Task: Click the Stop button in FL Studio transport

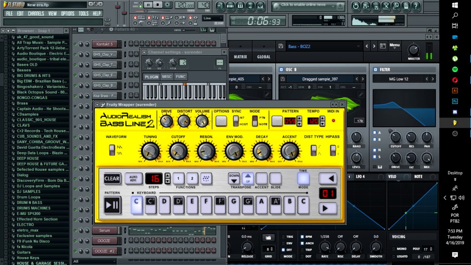Action: click(x=157, y=5)
